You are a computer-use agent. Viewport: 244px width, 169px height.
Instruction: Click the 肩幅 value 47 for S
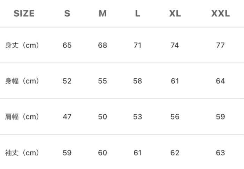pyautogui.click(x=67, y=117)
